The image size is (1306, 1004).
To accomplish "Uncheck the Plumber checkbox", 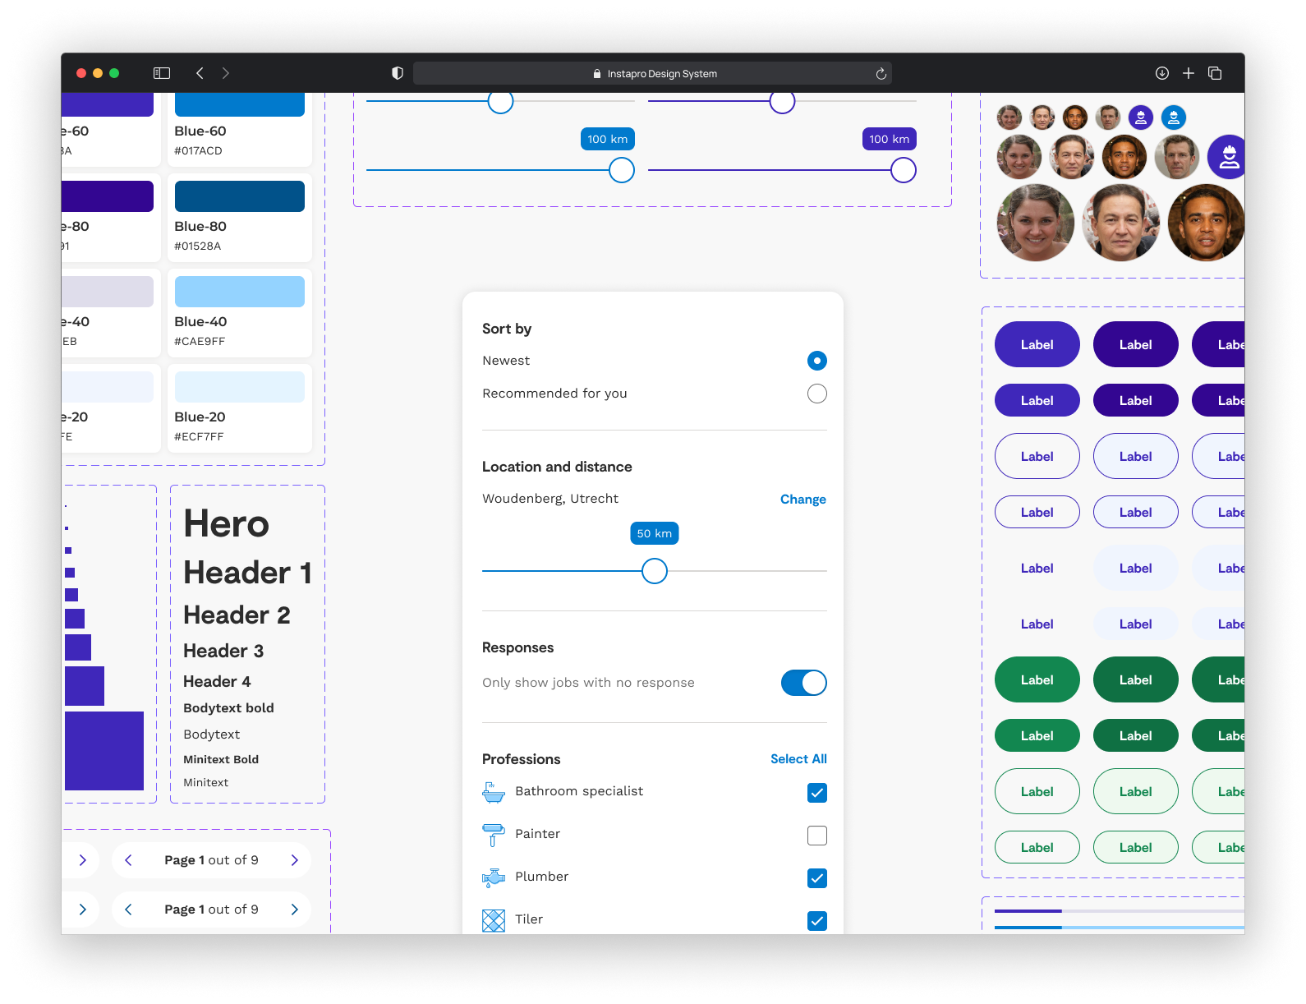I will click(x=816, y=878).
